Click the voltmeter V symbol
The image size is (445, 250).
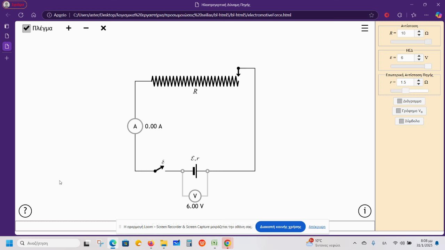pyautogui.click(x=195, y=196)
